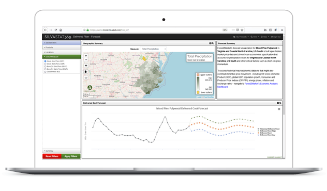Open Forest2Market's Economic Analysis Dashboard link

point(247,85)
